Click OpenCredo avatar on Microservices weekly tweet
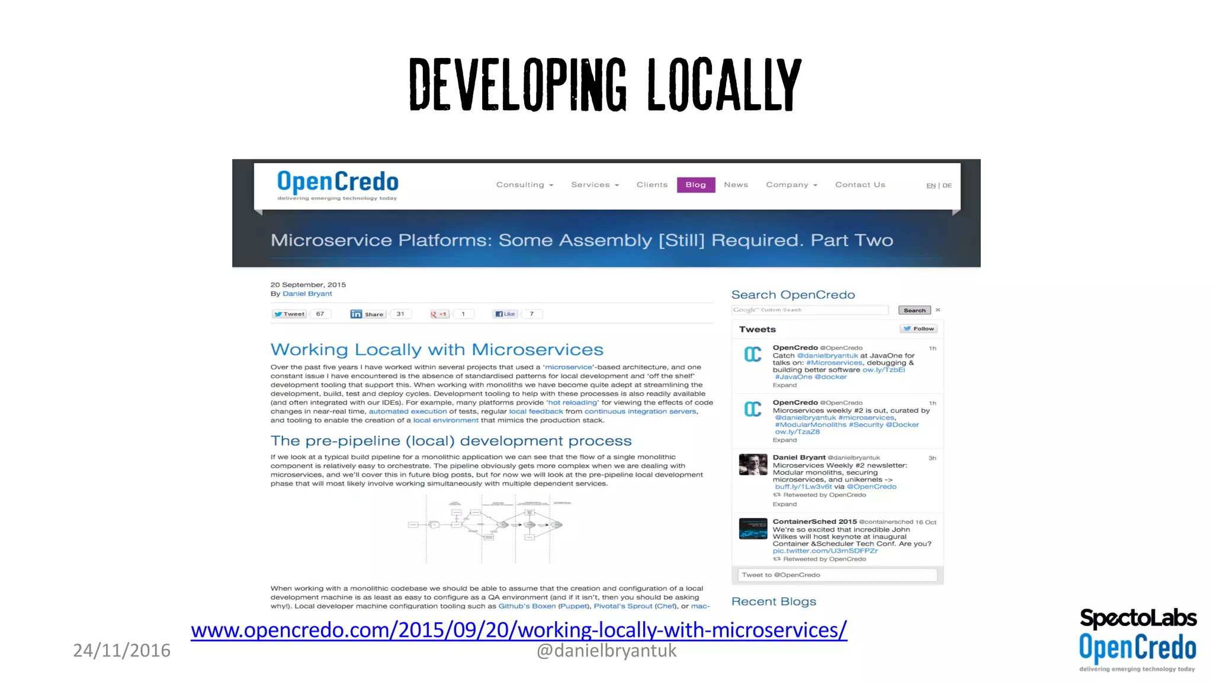Image resolution: width=1213 pixels, height=682 pixels. [x=753, y=409]
